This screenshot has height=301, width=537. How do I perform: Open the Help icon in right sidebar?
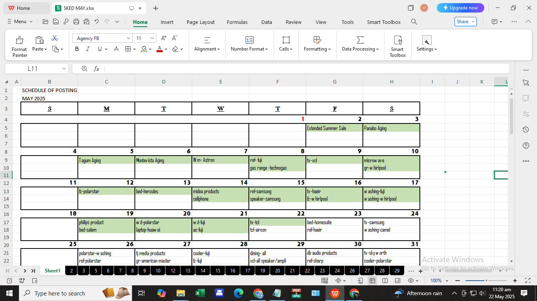pyautogui.click(x=526, y=145)
